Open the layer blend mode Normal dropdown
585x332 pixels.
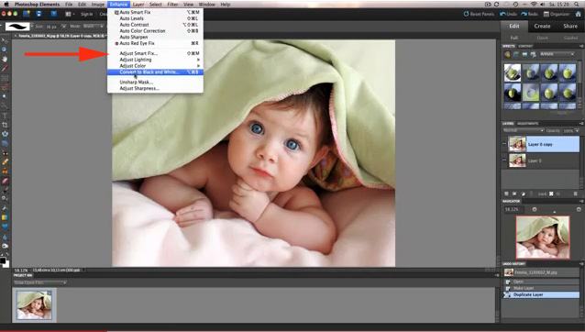[x=523, y=130]
